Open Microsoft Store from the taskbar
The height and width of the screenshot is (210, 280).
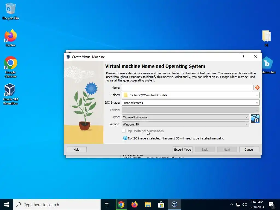(x=161, y=205)
